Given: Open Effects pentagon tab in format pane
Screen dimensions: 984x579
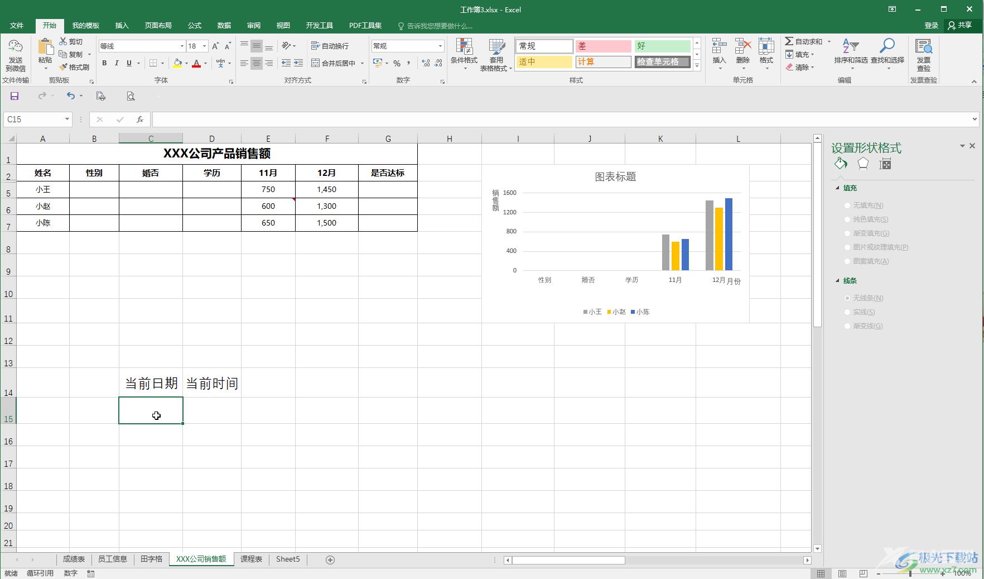Looking at the screenshot, I should coord(863,164).
